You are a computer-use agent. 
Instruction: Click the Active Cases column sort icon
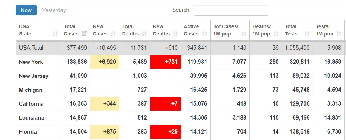tap(204, 34)
